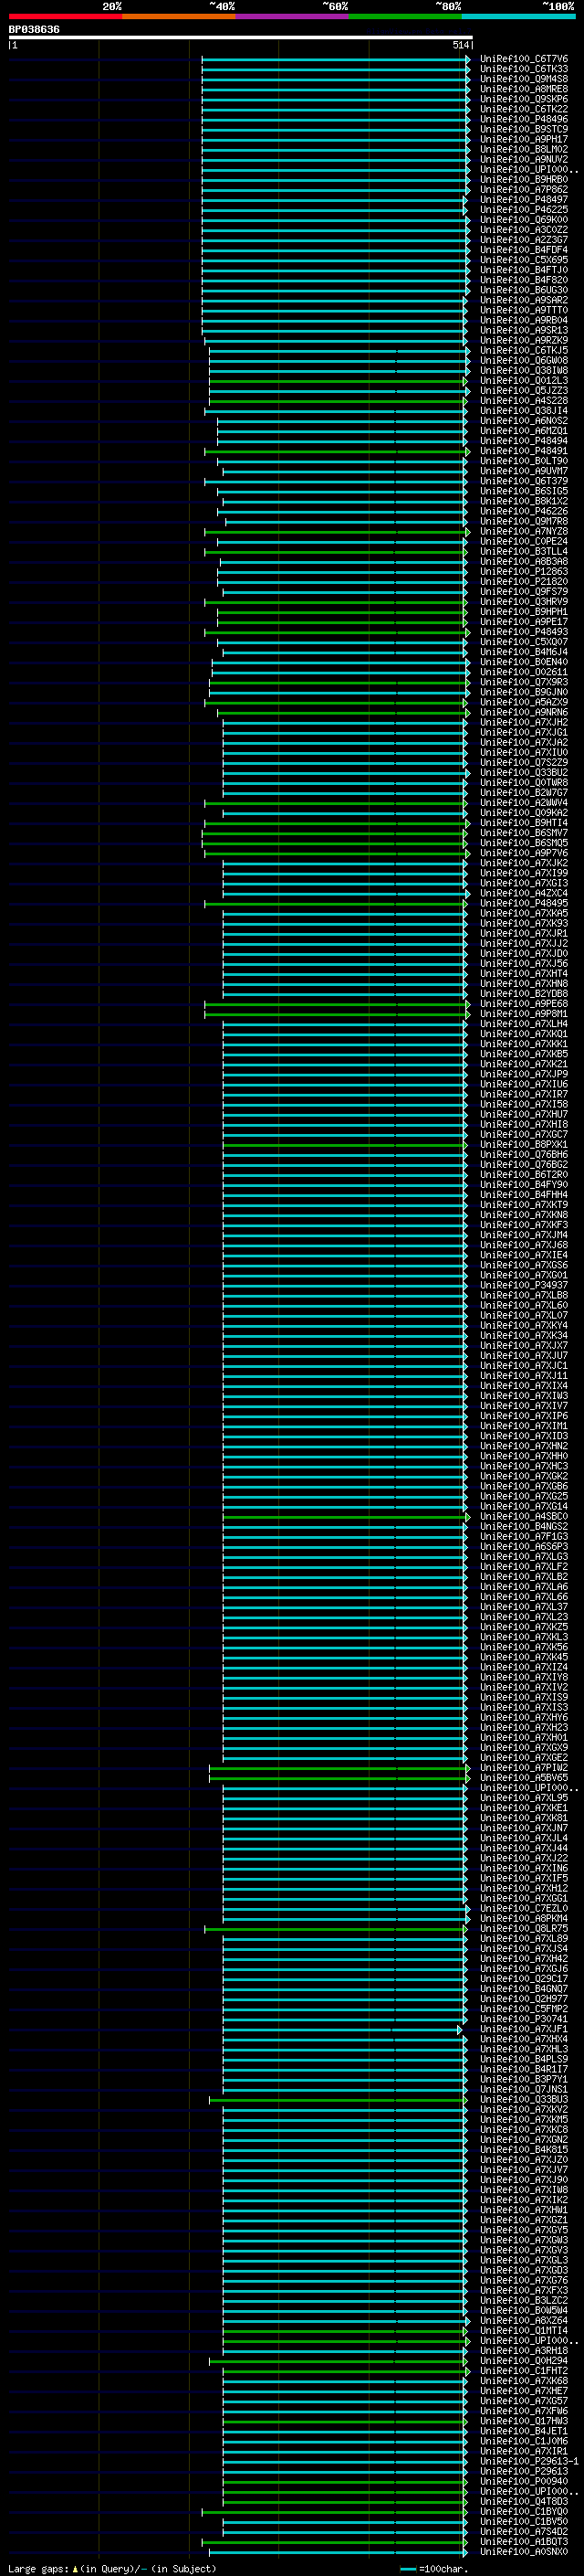Select hit label UniRef100_P48493
The width and height of the screenshot is (584, 2576).
524,632
